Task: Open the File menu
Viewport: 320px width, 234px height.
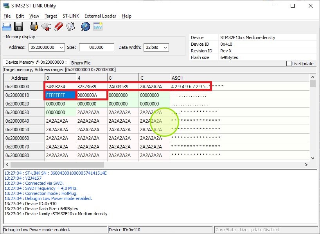Action: (x=7, y=16)
